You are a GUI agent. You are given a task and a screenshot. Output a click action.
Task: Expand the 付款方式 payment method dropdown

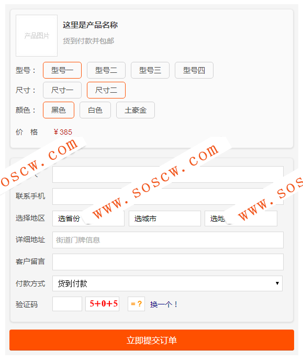[167, 283]
